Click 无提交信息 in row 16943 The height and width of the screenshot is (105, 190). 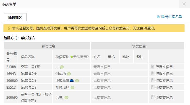[x=102, y=74]
